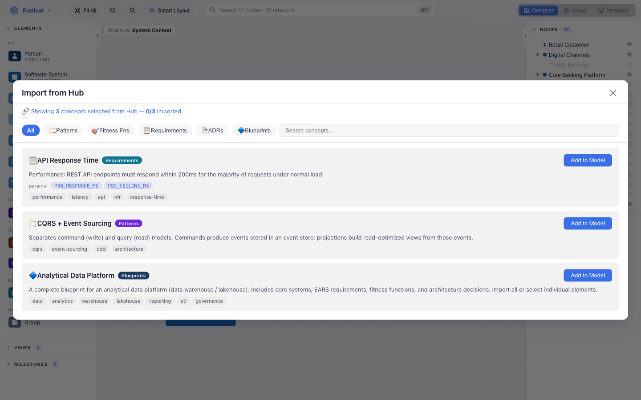Toggle visibility of Retail Customer node

point(629,44)
